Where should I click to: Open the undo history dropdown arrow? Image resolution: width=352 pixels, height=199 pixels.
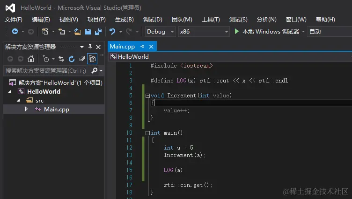pos(121,32)
